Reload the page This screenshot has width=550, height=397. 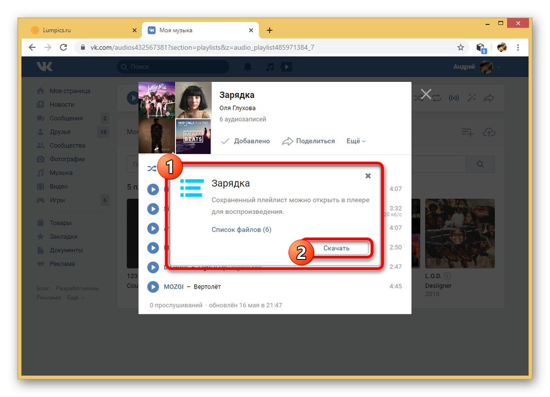tap(63, 47)
